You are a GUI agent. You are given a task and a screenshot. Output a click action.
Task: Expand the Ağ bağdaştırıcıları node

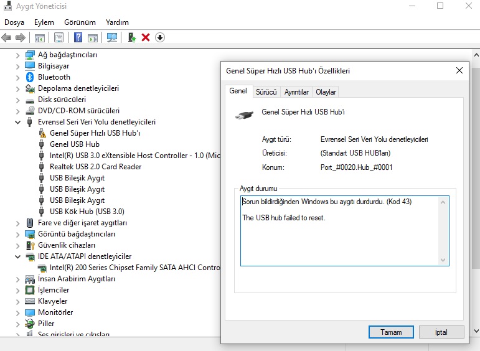click(18, 55)
